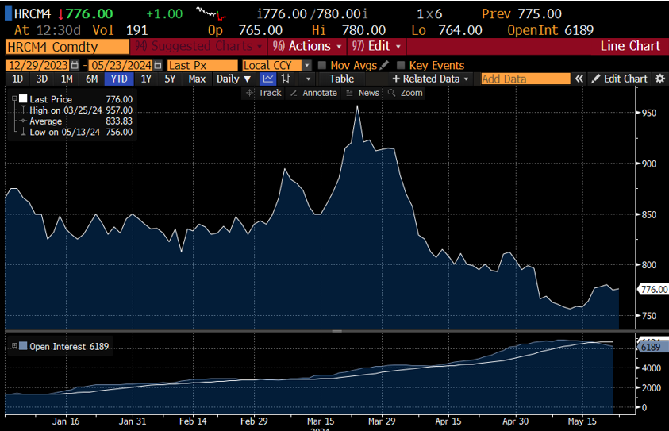Click the Add Data input field

point(525,79)
